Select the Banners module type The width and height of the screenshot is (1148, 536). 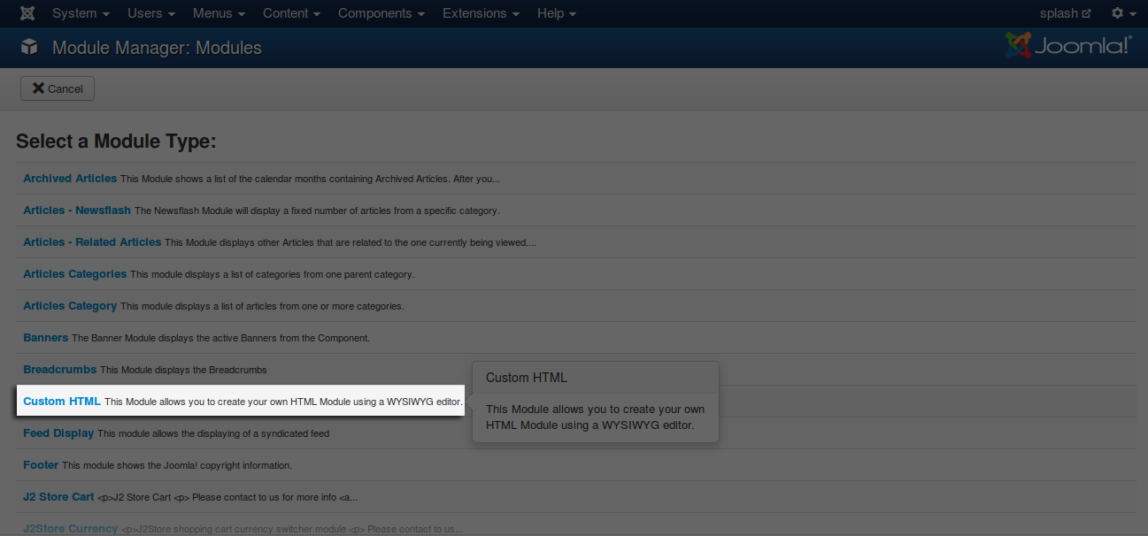click(45, 338)
